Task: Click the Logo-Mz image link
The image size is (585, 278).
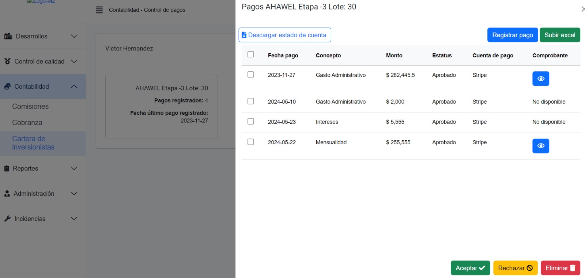Action: pyautogui.click(x=41, y=2)
